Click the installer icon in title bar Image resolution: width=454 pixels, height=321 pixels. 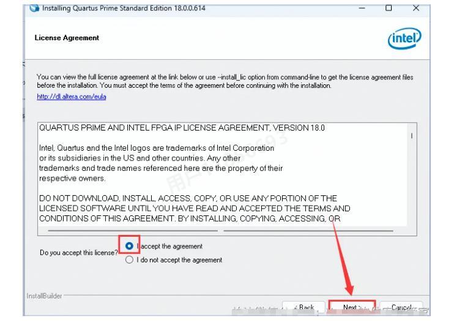34,8
